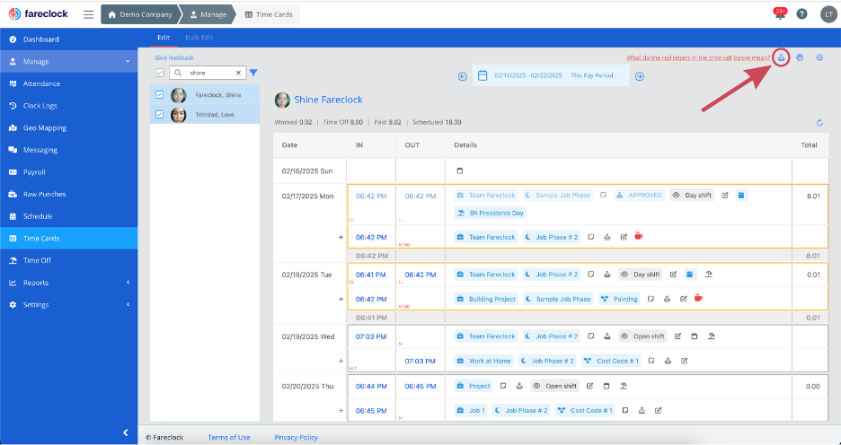The width and height of the screenshot is (841, 445).
Task: Click the 8h Presidents Day chip
Action: tap(491, 213)
